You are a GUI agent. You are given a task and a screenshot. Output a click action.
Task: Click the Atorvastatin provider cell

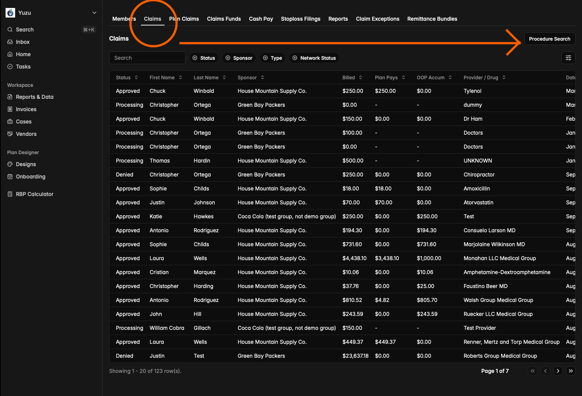(x=478, y=202)
